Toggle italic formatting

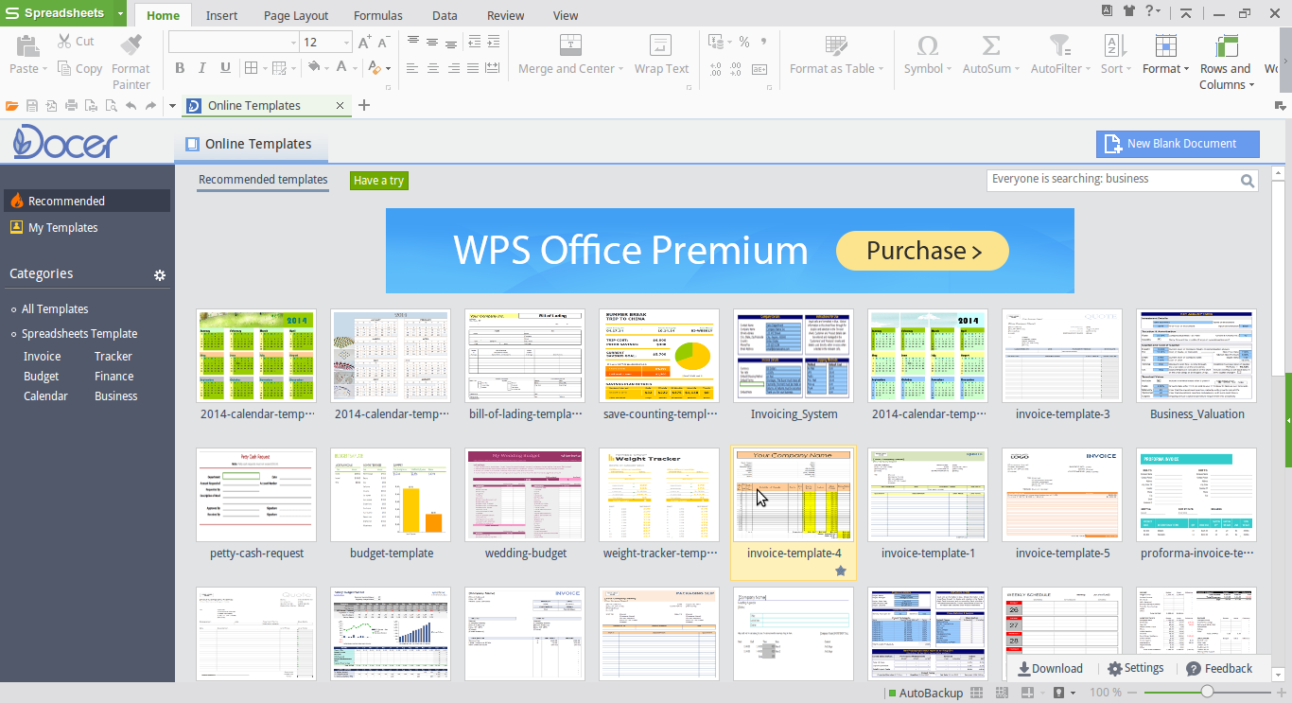pyautogui.click(x=202, y=67)
